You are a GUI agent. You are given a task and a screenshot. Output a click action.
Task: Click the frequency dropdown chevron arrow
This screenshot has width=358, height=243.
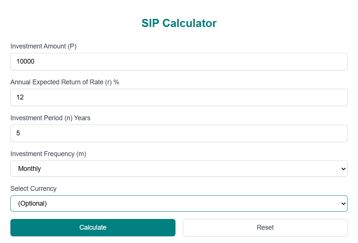click(x=343, y=169)
